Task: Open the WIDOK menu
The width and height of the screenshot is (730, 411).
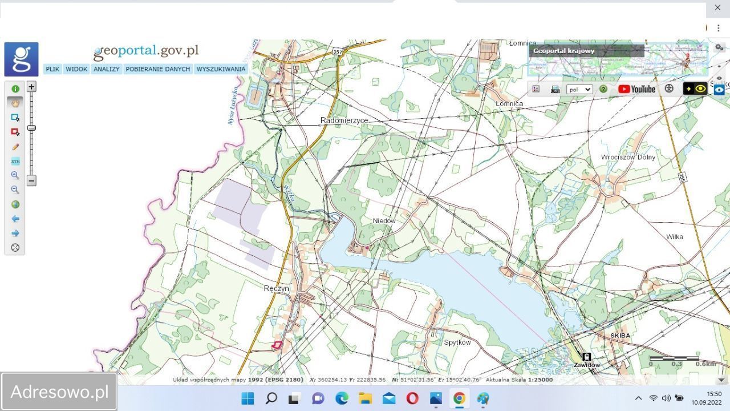Action: point(76,69)
